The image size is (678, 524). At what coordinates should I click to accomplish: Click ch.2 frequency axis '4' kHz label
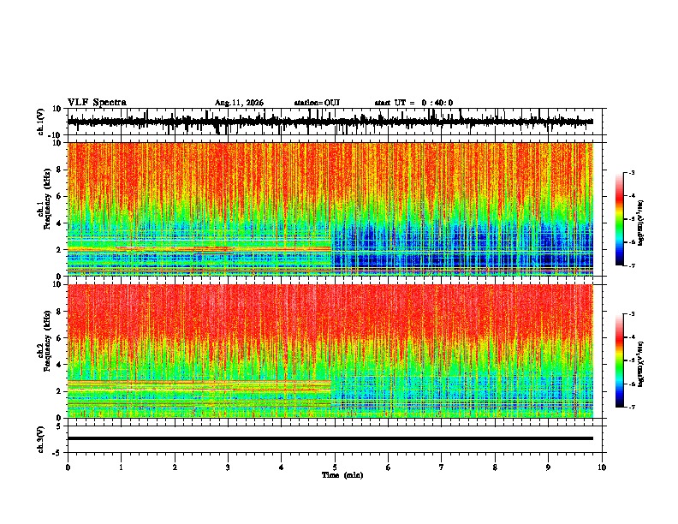point(59,365)
